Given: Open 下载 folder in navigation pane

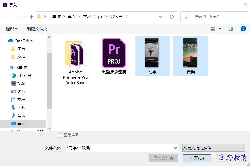Looking at the screenshot, I should (18, 108).
